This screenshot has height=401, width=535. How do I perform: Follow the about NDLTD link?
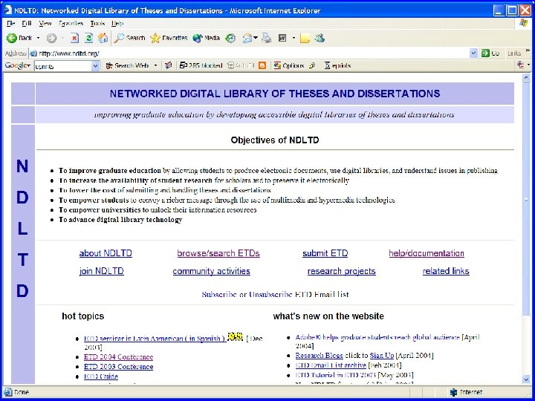point(106,253)
